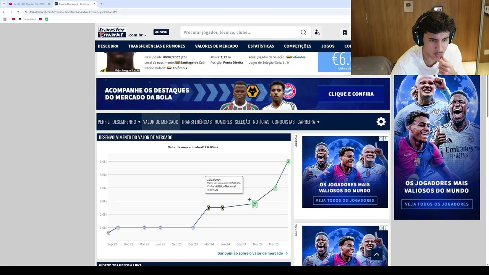Click the AdChoices icon on second ad
The height and width of the screenshot is (275, 489).
coord(381,228)
